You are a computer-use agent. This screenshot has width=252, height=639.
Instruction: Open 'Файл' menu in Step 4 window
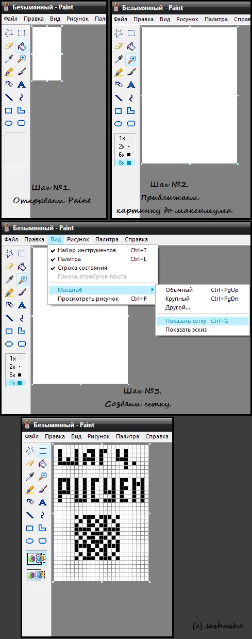(32, 436)
